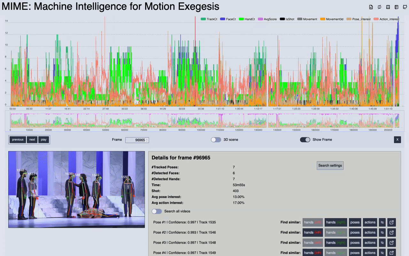409x256 pixels.
Task: Find similar actions for Pose #4
Action: 370,253
